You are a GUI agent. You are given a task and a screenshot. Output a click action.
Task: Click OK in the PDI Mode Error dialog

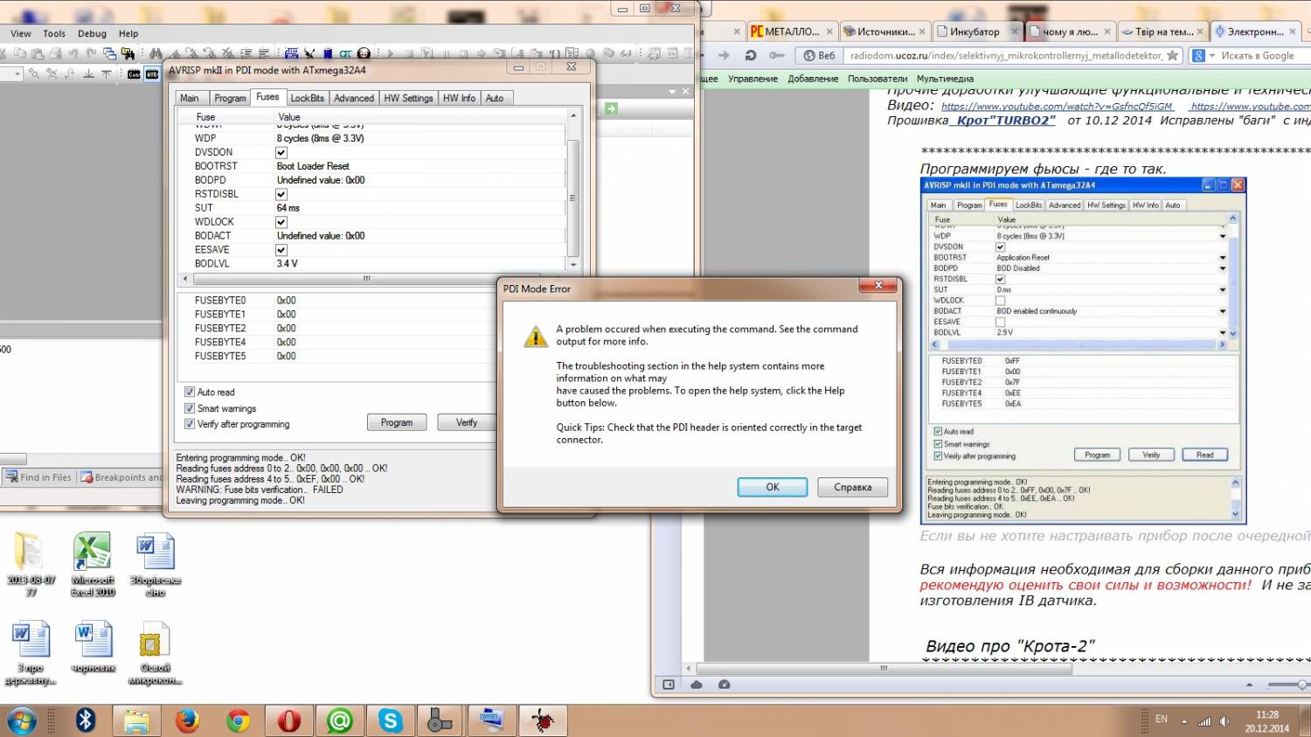coord(773,487)
